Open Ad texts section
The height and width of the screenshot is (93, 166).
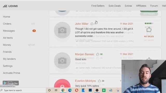pyautogui.click(x=8, y=38)
